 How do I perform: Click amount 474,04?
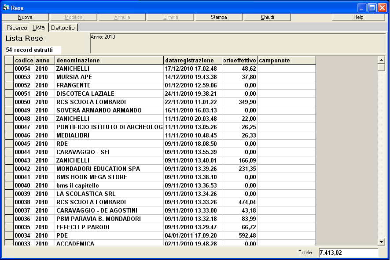click(x=240, y=202)
